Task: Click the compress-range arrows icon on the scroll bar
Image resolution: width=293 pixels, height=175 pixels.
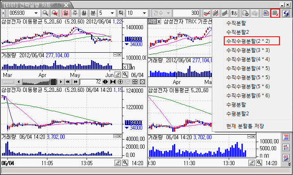Action: click(x=113, y=82)
